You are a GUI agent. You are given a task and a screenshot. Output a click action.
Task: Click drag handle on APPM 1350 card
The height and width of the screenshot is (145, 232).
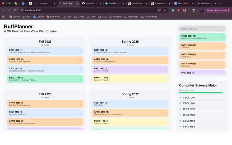(80, 60)
